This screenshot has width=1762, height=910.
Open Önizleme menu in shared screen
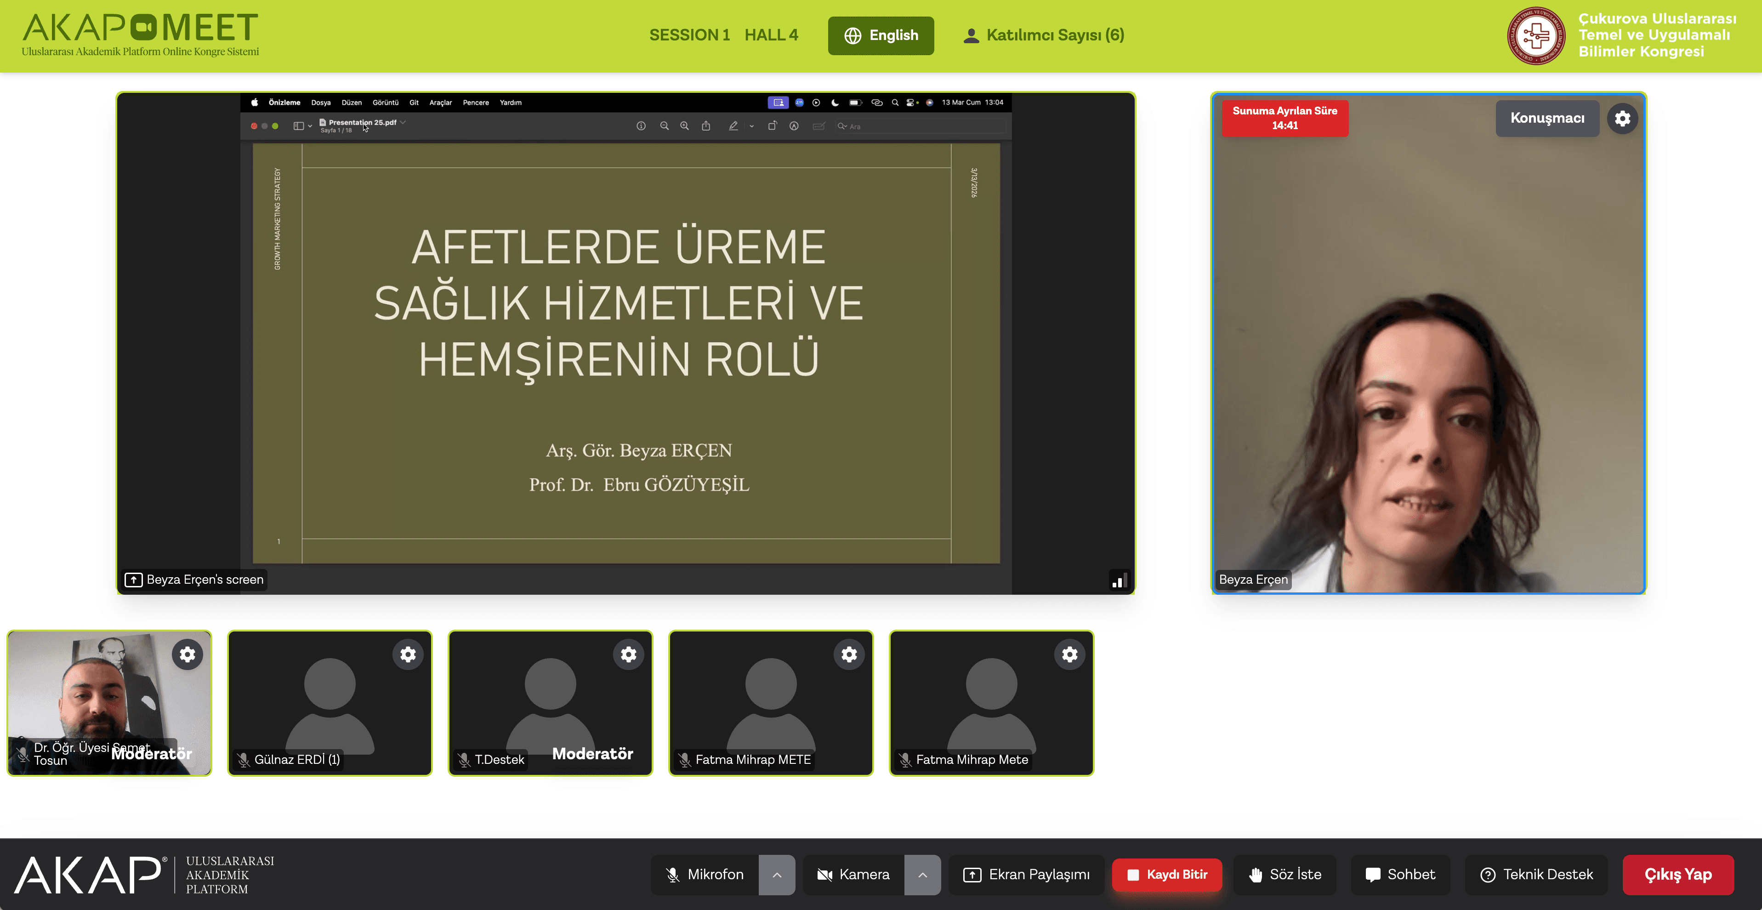click(x=284, y=102)
